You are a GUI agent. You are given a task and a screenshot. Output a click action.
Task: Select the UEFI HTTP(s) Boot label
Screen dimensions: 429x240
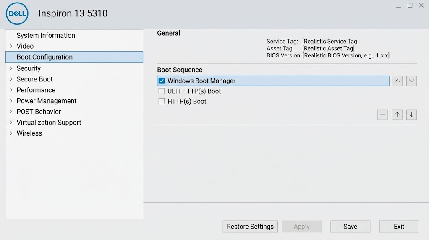click(x=194, y=91)
